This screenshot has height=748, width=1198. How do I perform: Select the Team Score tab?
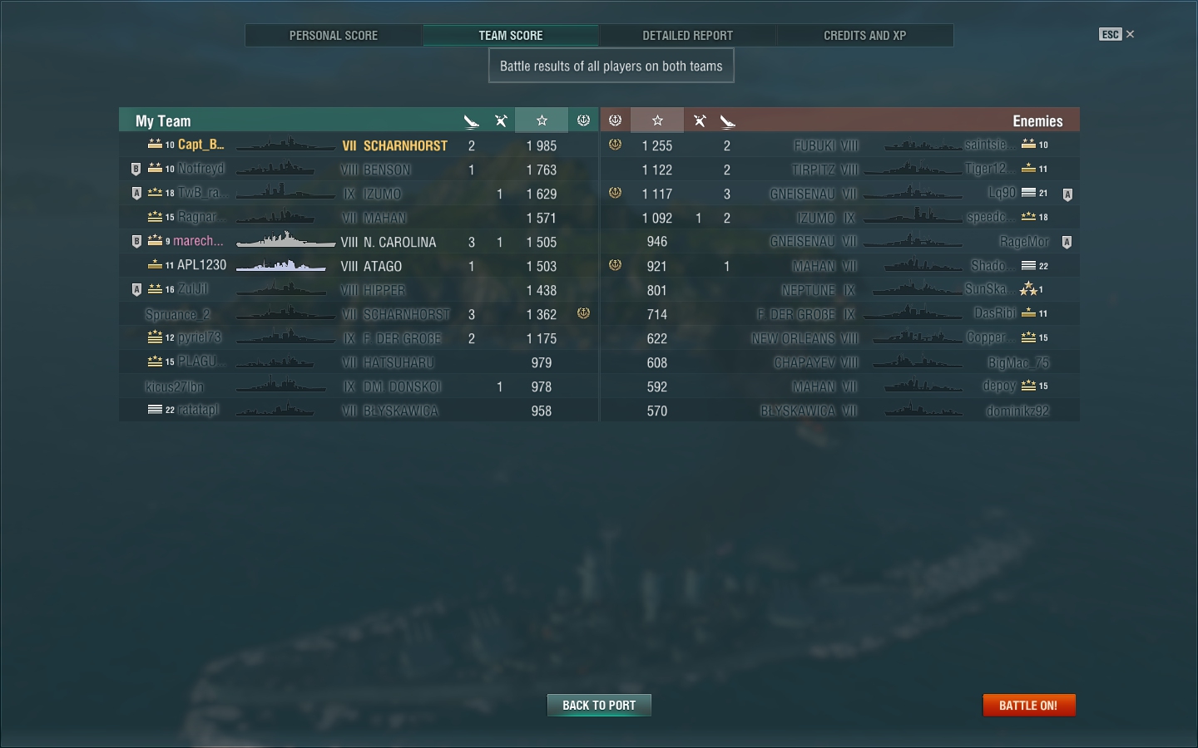(x=511, y=36)
